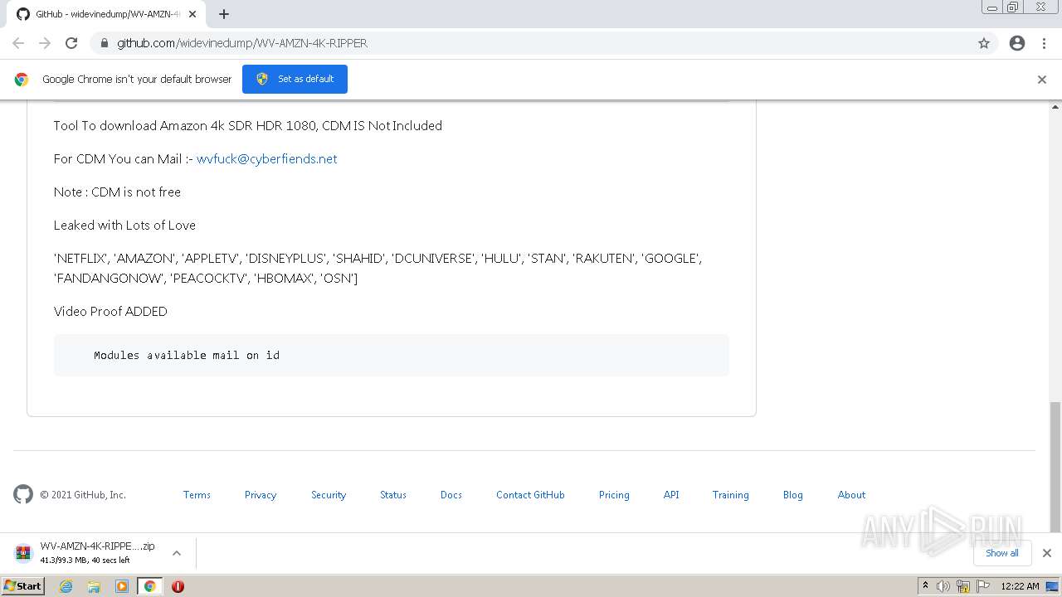Reload the GitHub page
This screenshot has width=1062, height=597.
click(x=71, y=43)
